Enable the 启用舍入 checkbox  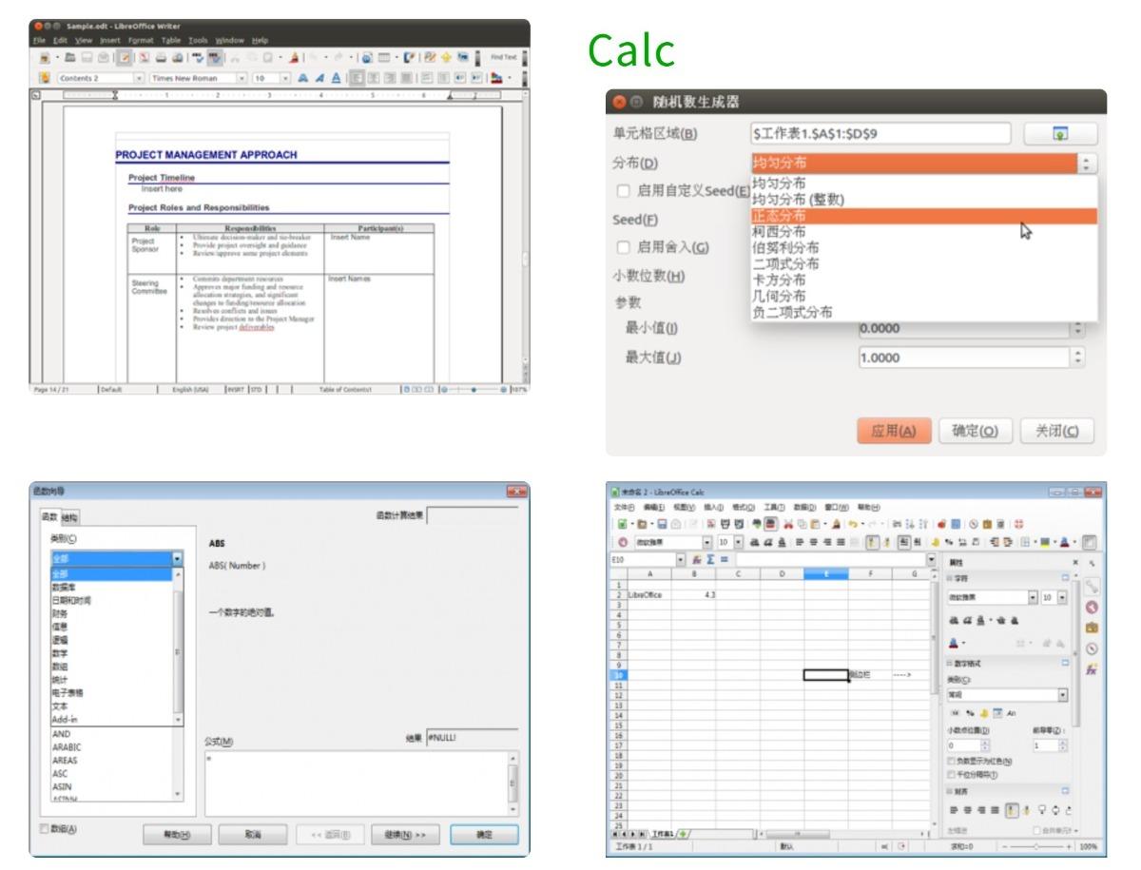624,247
